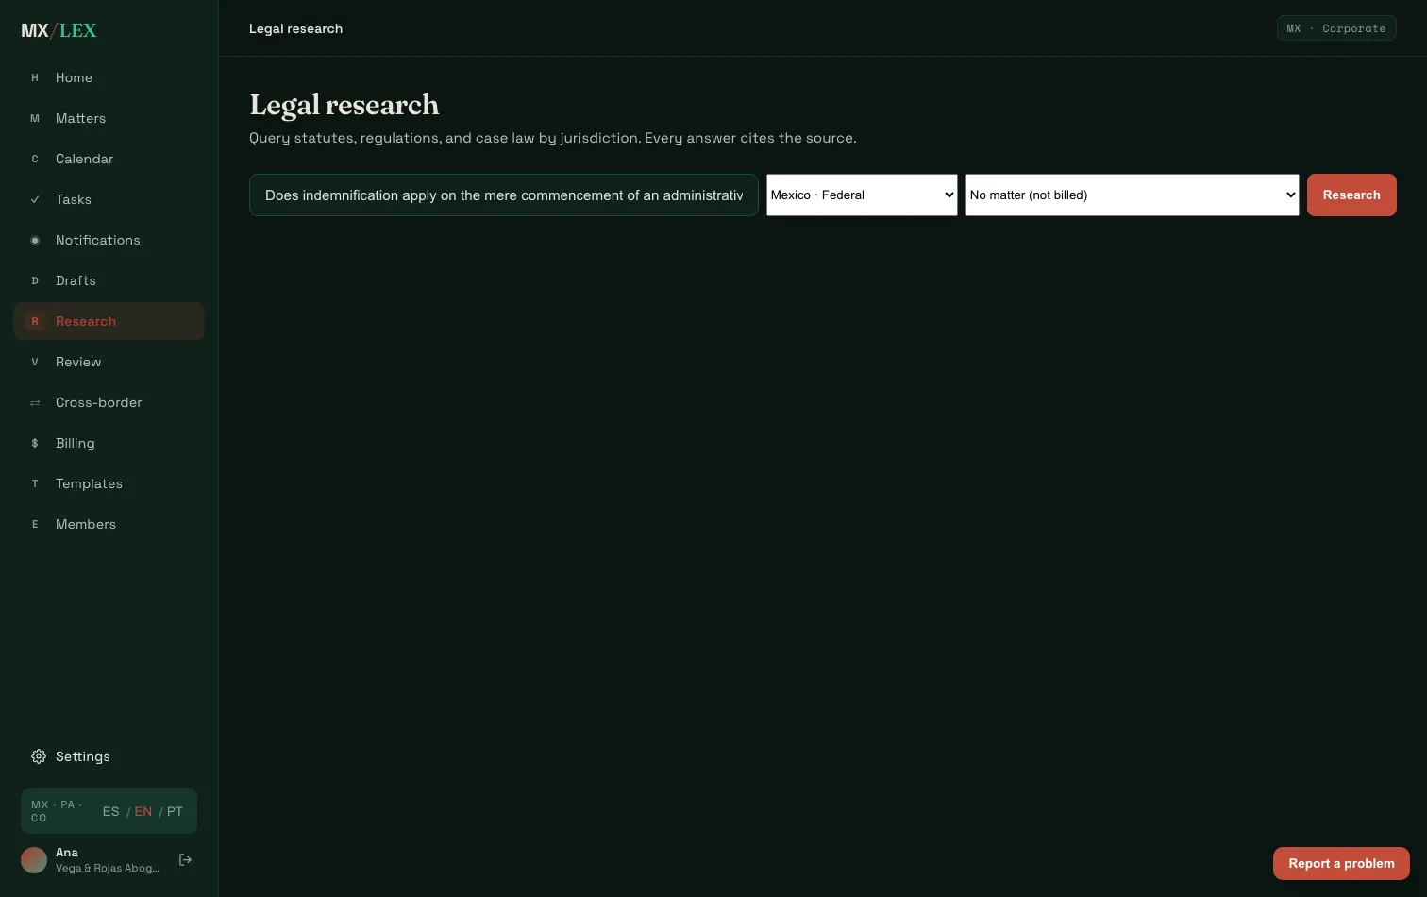Open the Calendar section
The height and width of the screenshot is (897, 1427).
tap(109, 159)
